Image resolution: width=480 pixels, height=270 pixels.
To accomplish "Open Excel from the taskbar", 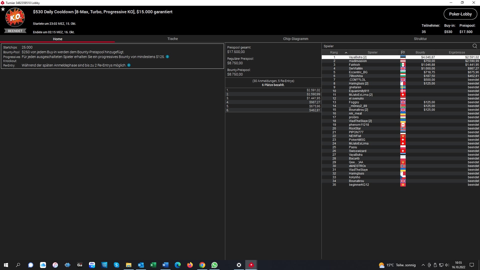I will tap(153, 265).
